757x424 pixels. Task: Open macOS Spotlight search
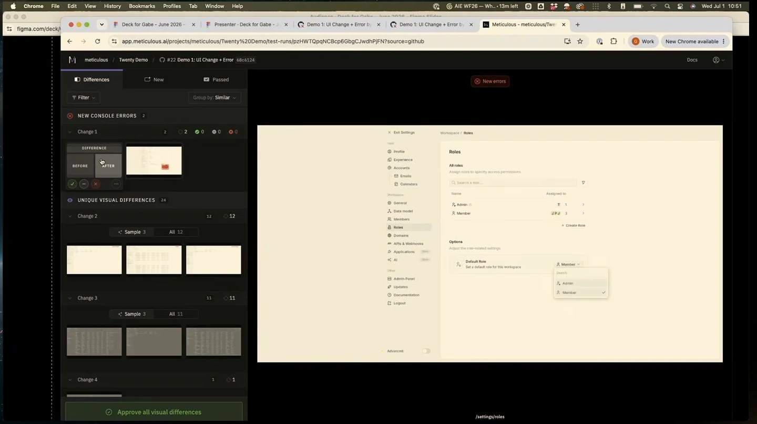(x=667, y=6)
